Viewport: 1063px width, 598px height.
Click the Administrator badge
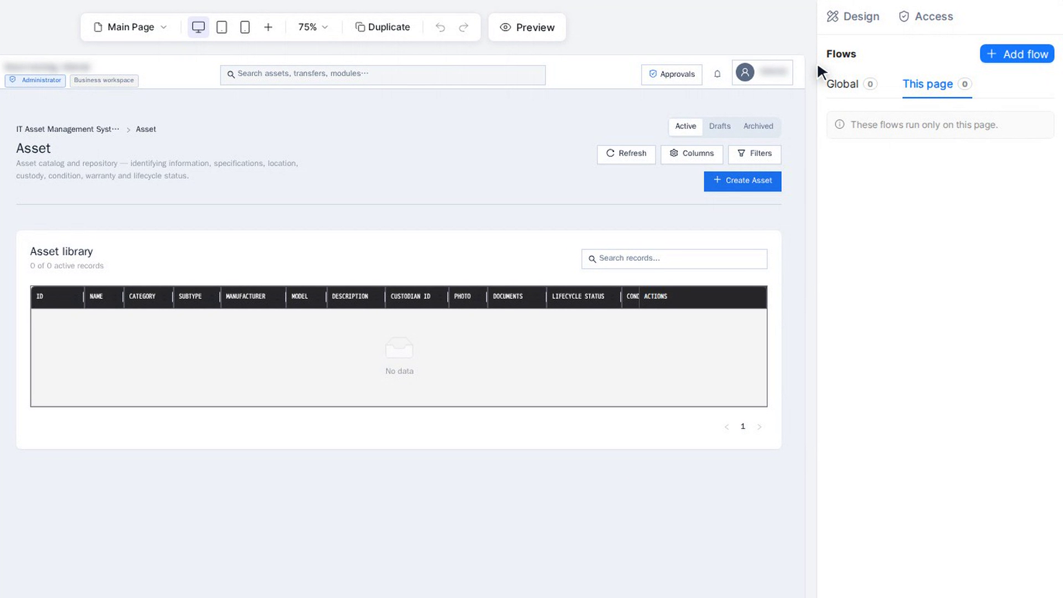click(35, 80)
